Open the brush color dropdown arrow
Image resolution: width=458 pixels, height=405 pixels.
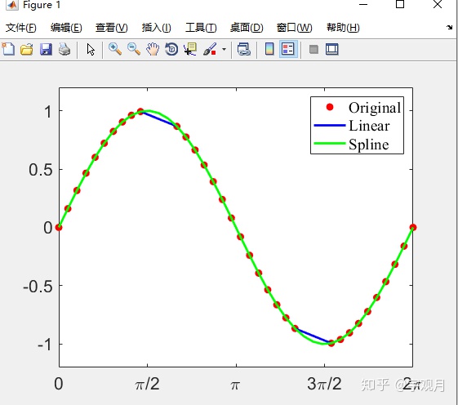tap(224, 49)
